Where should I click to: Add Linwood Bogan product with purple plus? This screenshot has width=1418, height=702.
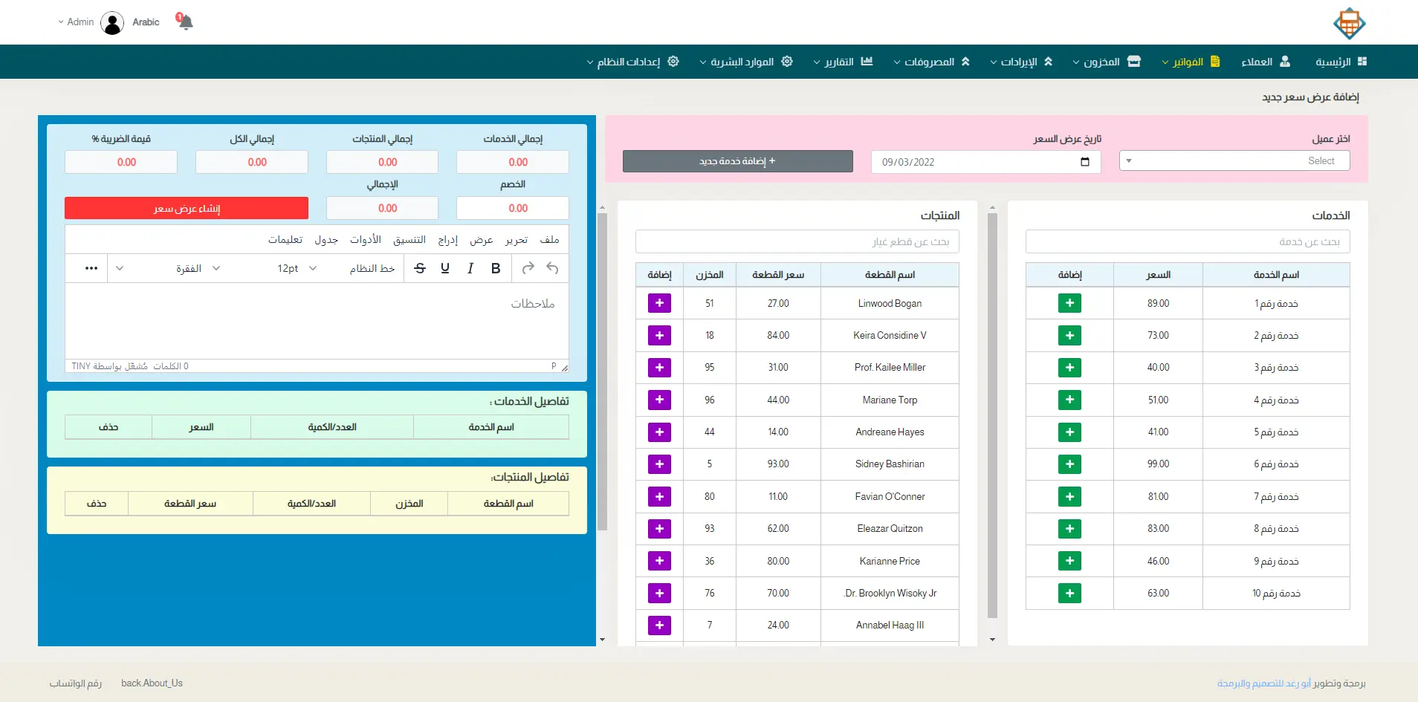[659, 303]
